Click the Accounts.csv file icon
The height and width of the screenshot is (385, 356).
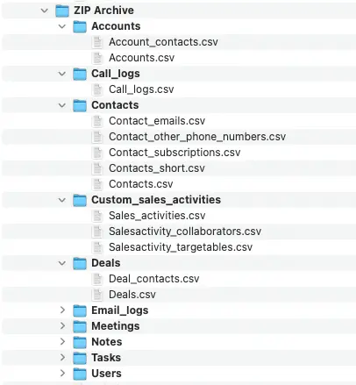(97, 58)
